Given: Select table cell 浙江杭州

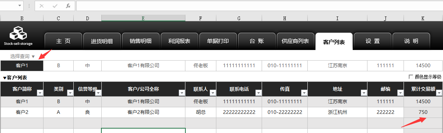Looking at the screenshot, I should pyautogui.click(x=337, y=112).
